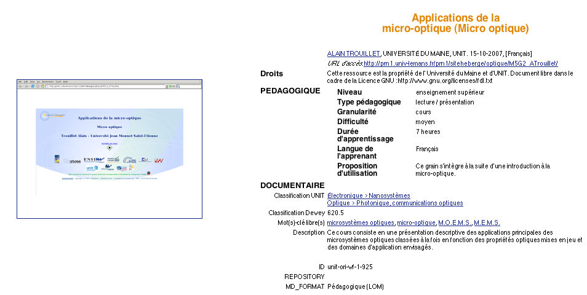Image resolution: width=587 pixels, height=295 pixels.
Task: Select the Dewey value 620.5
Action: [x=335, y=213]
